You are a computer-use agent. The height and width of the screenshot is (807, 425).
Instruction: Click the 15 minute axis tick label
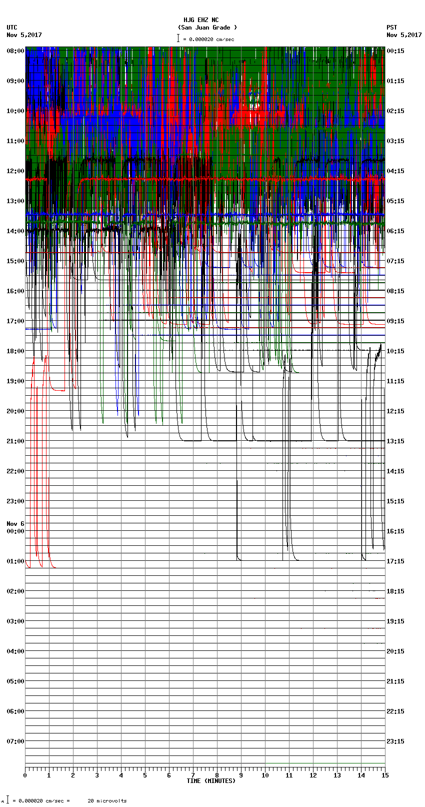pyautogui.click(x=385, y=776)
